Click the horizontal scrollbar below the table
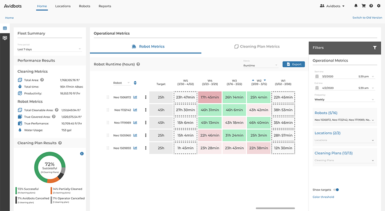 275,208
